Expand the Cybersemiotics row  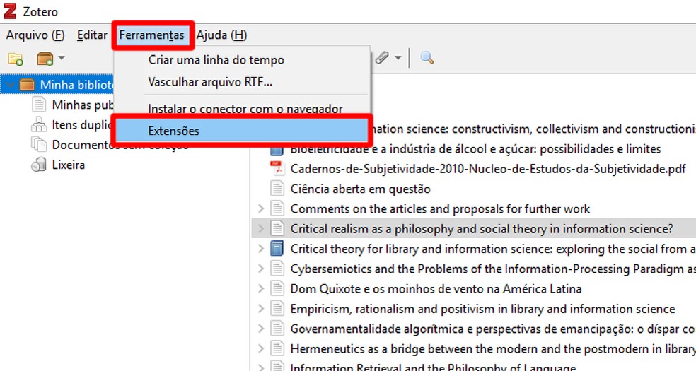pyautogui.click(x=261, y=269)
